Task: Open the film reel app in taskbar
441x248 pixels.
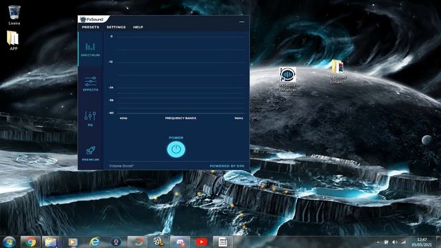Action: pos(158,242)
